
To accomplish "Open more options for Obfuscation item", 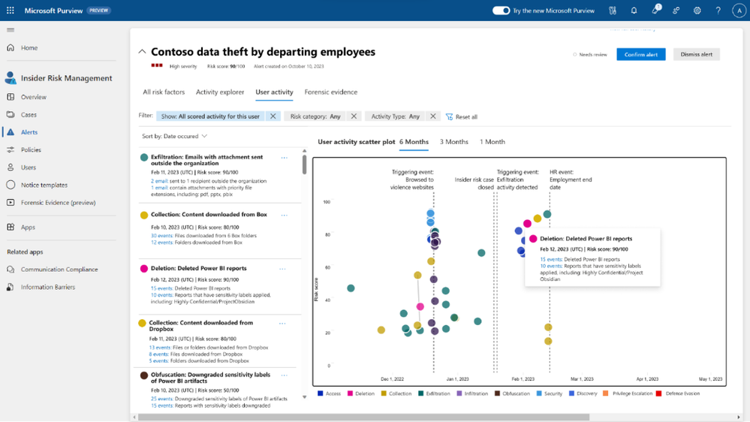I will pos(284,375).
